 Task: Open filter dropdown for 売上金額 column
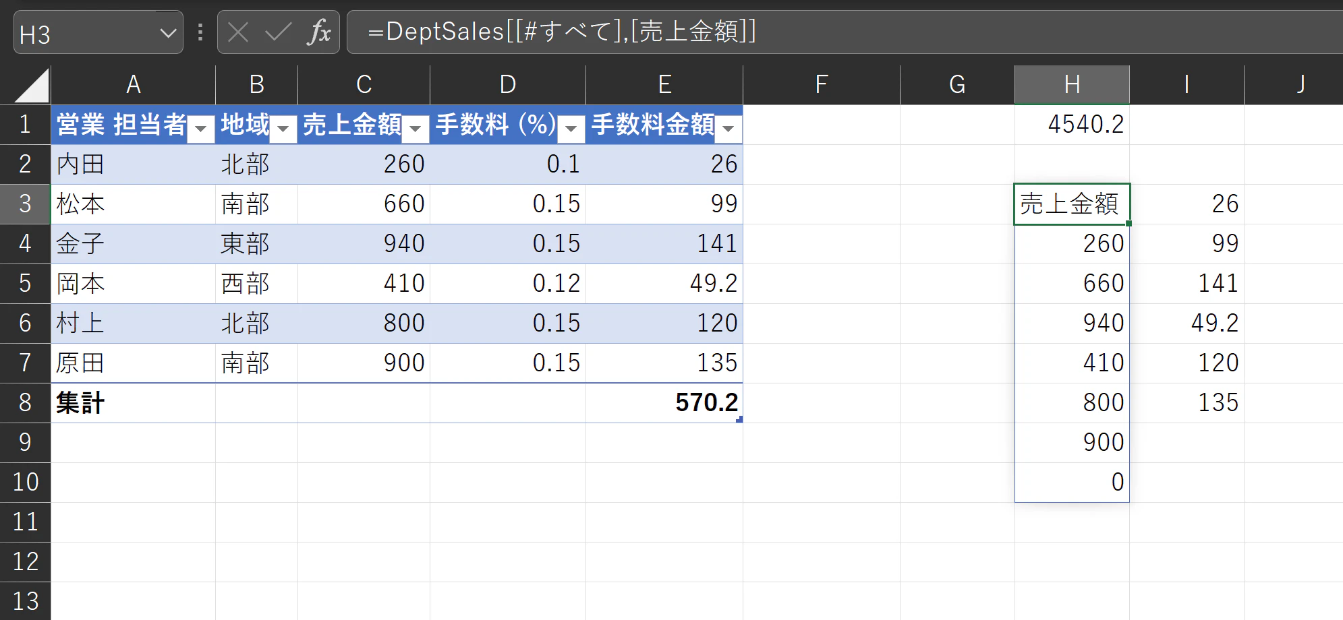pos(416,128)
